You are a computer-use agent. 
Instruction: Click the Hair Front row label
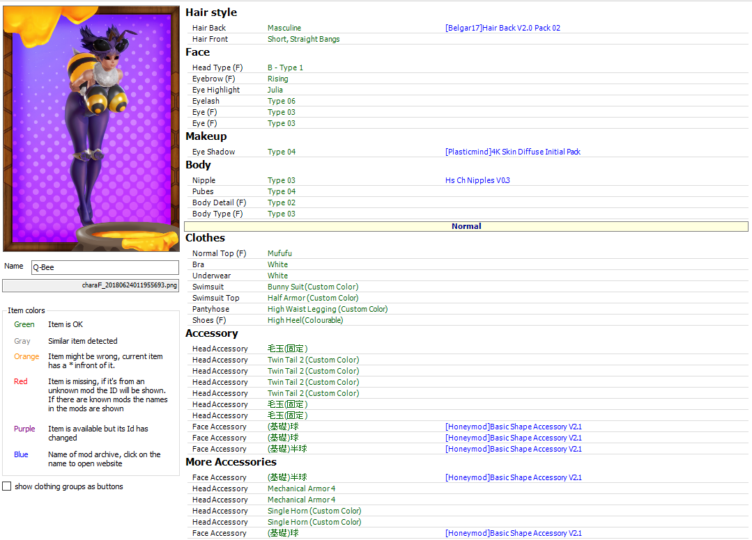point(210,39)
